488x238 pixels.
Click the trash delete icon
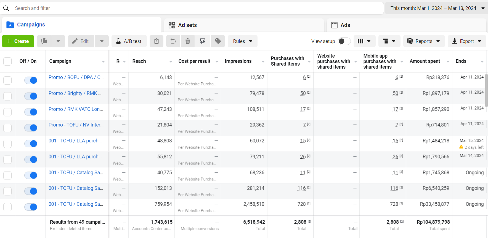coord(188,41)
